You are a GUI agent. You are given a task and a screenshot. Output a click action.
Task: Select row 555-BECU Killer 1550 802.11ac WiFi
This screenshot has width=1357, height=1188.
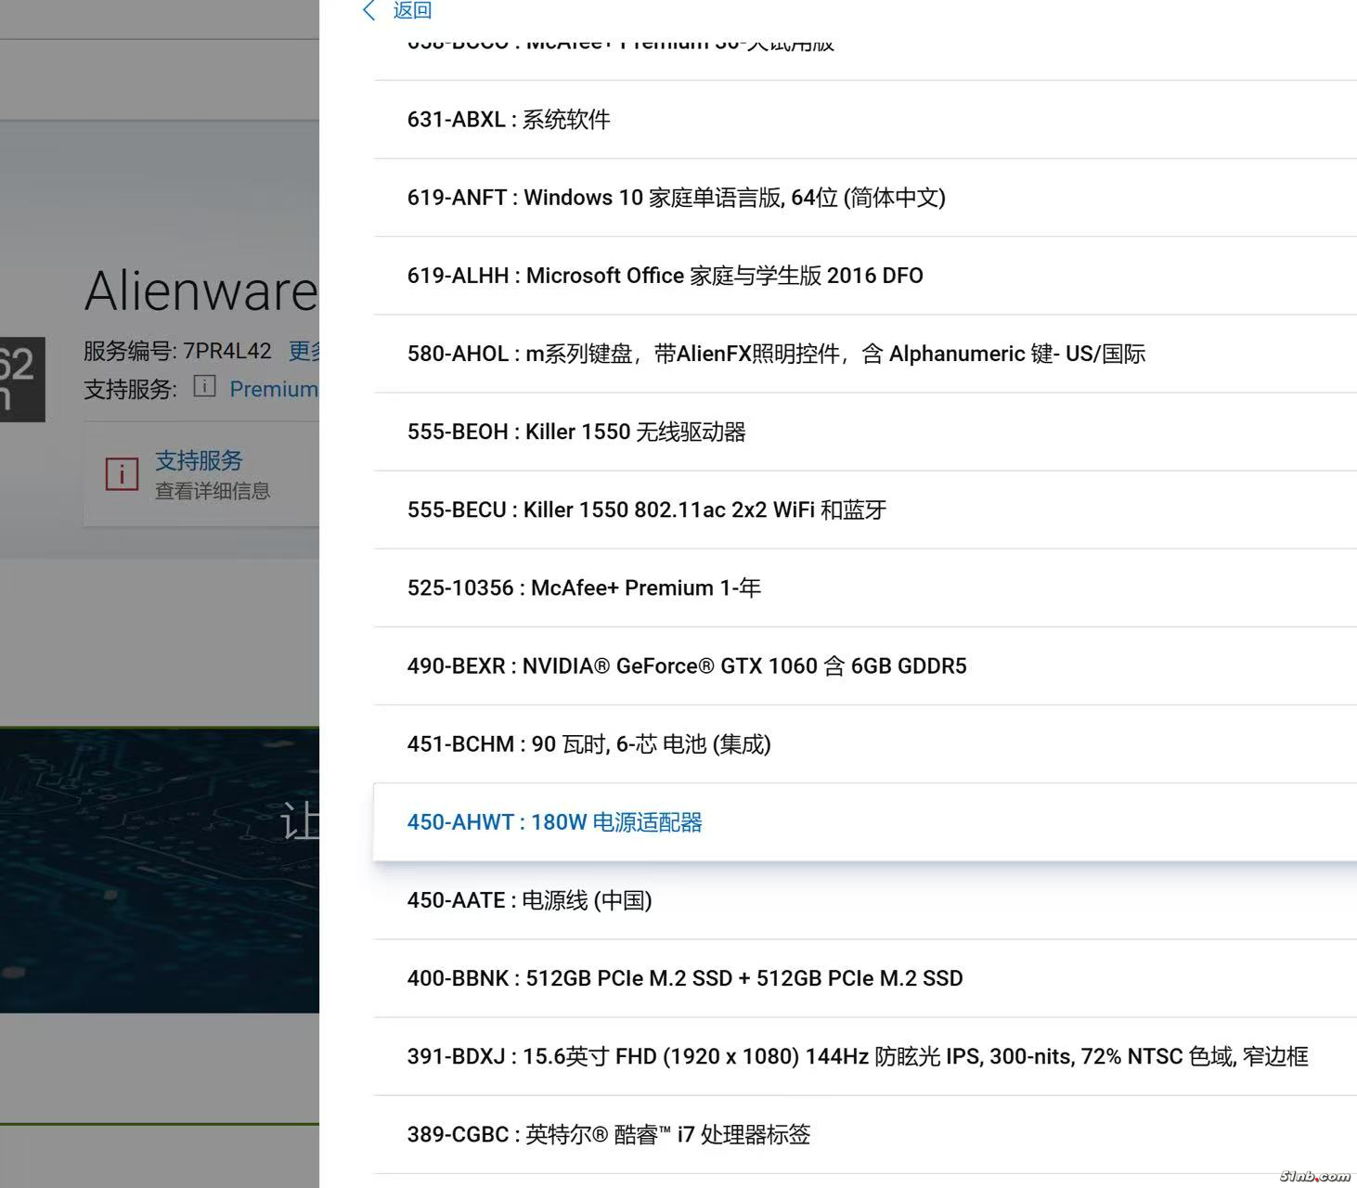pos(865,510)
